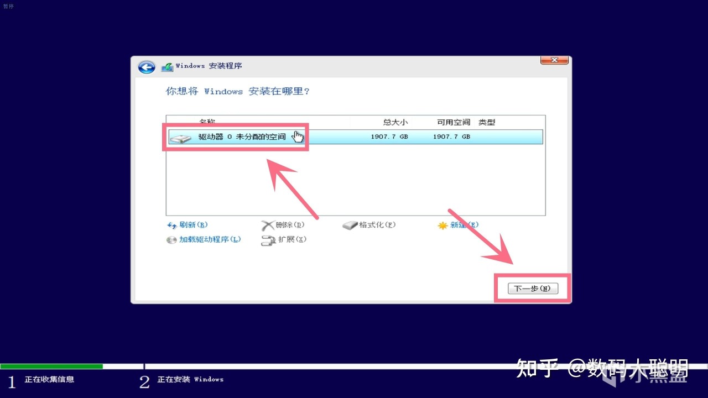This screenshot has height=398, width=708.
Task: Click the 可用空间 column header
Action: (454, 122)
